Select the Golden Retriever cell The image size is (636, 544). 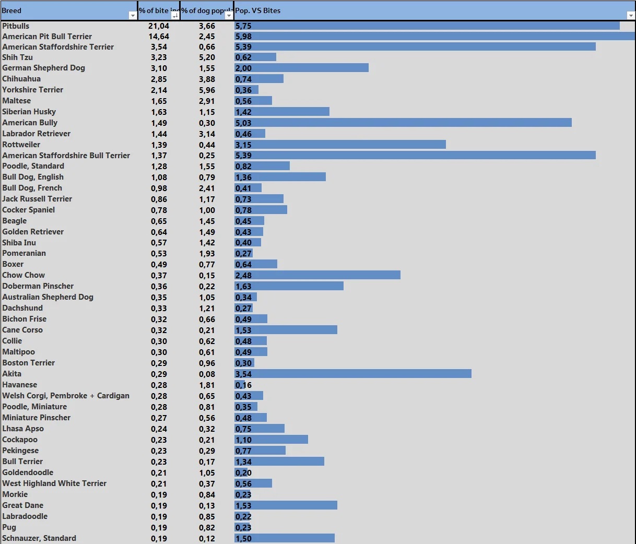click(x=33, y=232)
